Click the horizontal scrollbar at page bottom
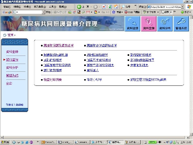The height and width of the screenshot is (145, 193). [94, 137]
